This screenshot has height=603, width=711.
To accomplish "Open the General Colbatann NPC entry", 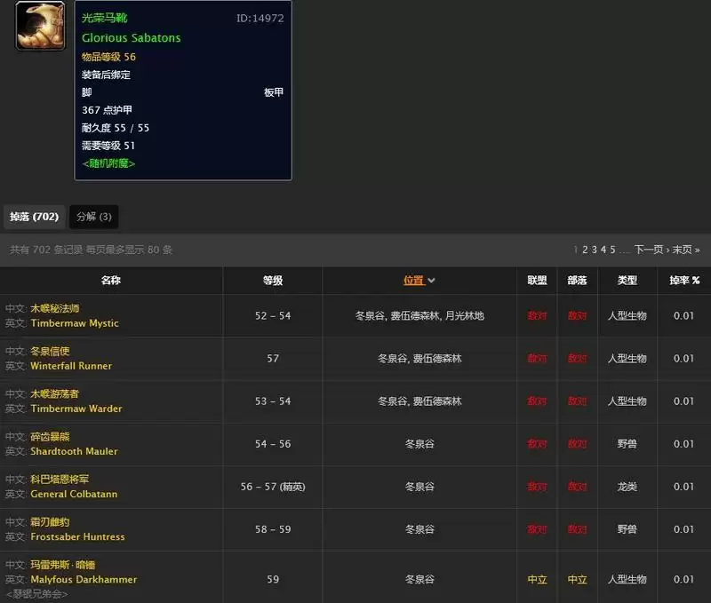I will point(76,494).
